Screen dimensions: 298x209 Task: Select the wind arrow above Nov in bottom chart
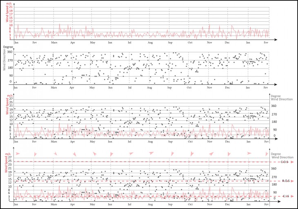click(211, 154)
